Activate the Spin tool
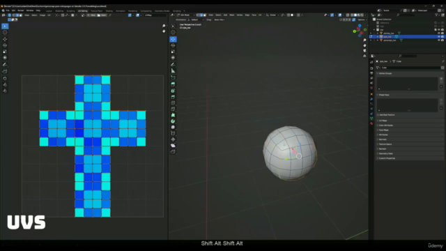Image resolution: width=446 pixels, height=251 pixels. (173, 121)
